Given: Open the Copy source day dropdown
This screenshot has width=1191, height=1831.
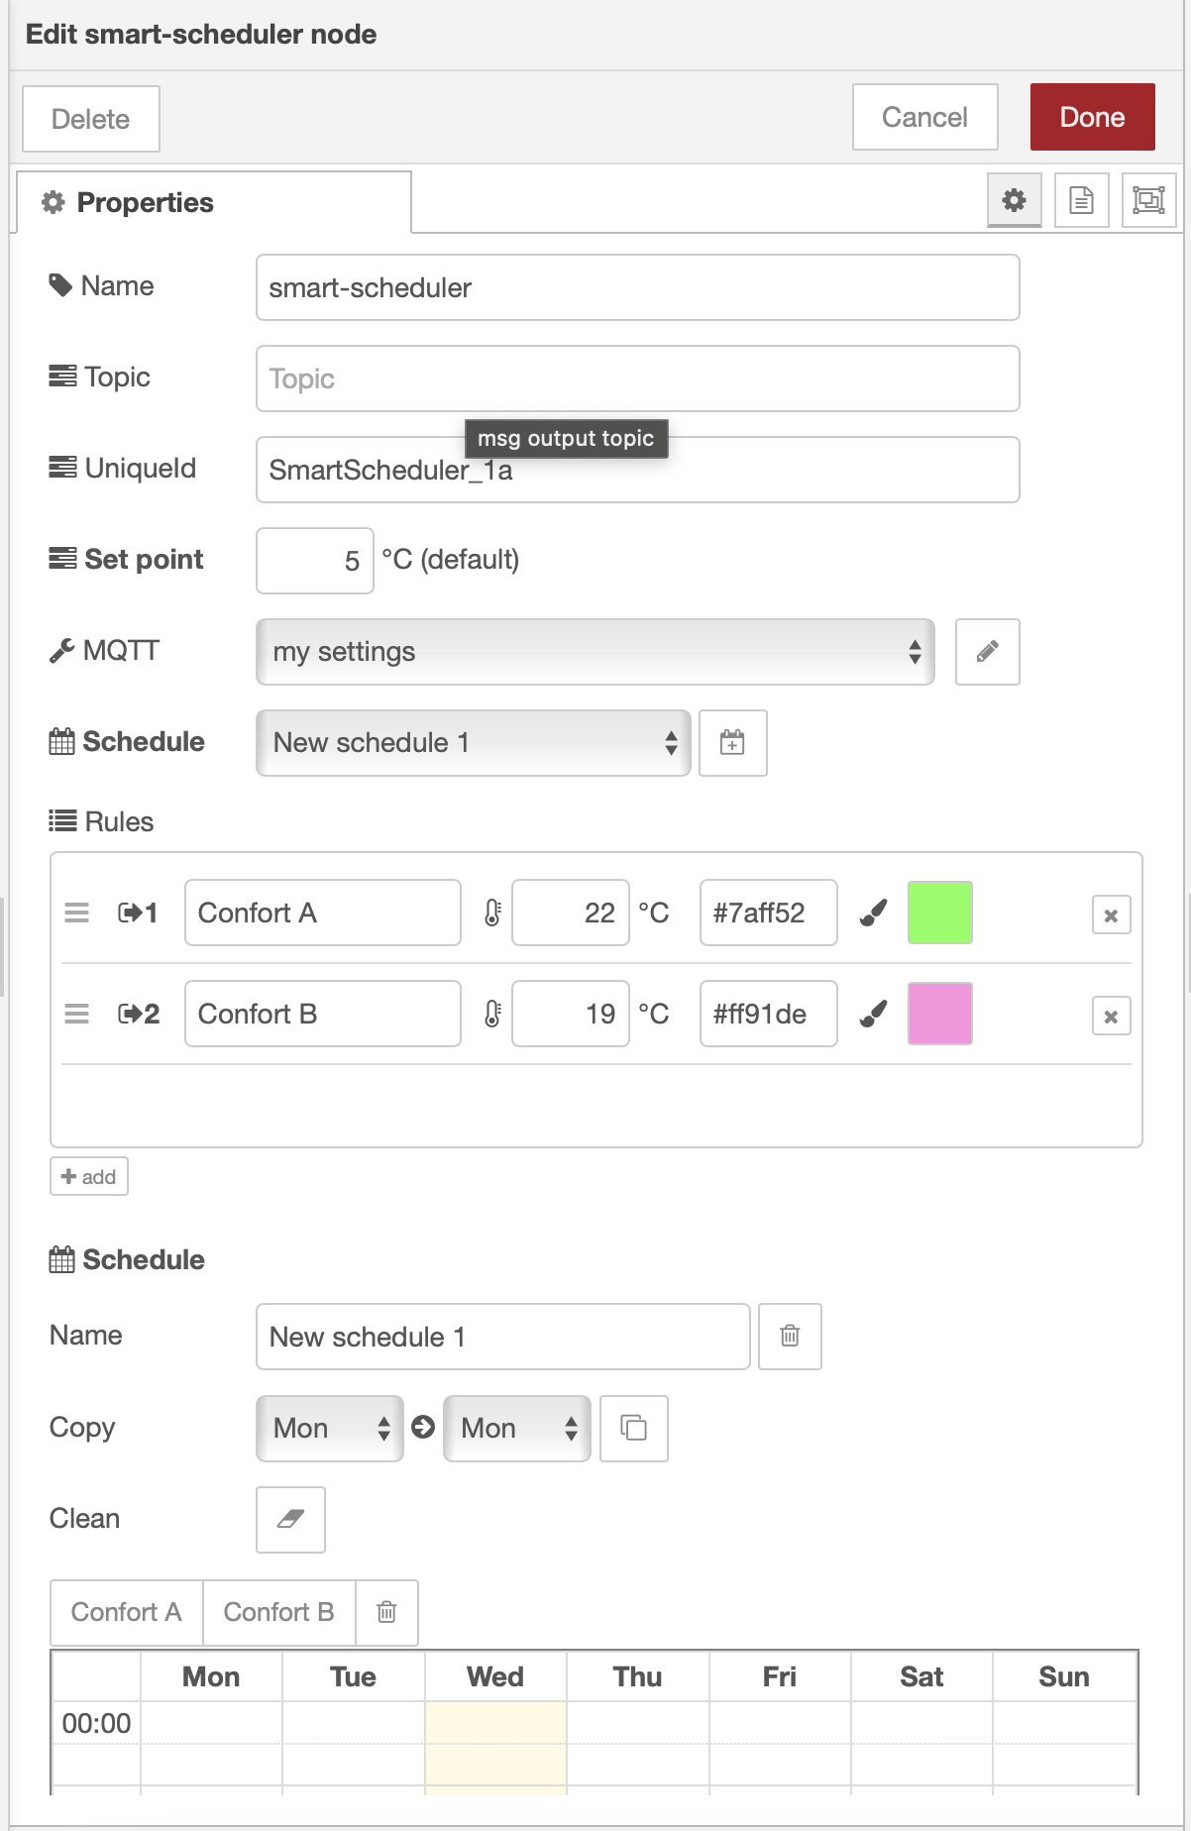Looking at the screenshot, I should coord(329,1428).
